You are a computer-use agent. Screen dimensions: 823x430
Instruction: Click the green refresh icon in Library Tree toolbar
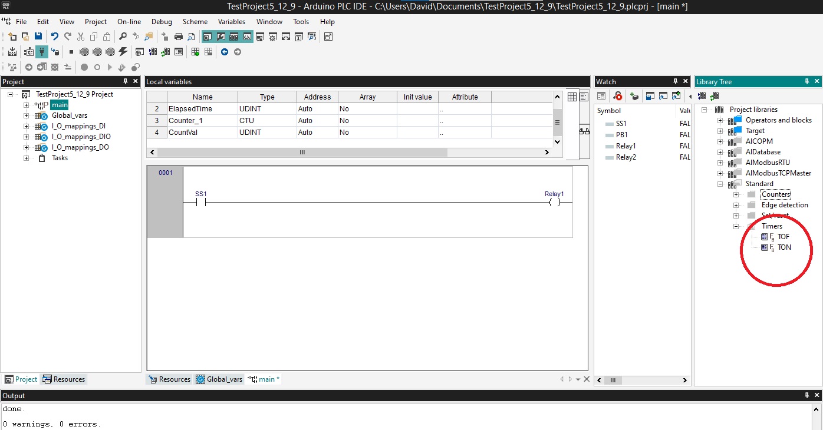click(x=715, y=96)
